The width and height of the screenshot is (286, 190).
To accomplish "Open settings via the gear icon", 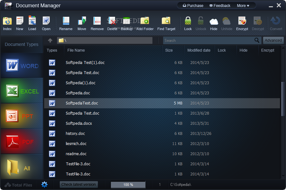I will 44,185.
